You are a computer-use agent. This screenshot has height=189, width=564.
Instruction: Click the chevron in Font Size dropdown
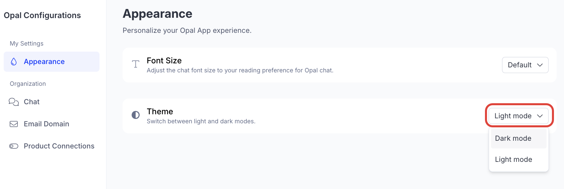pyautogui.click(x=540, y=65)
